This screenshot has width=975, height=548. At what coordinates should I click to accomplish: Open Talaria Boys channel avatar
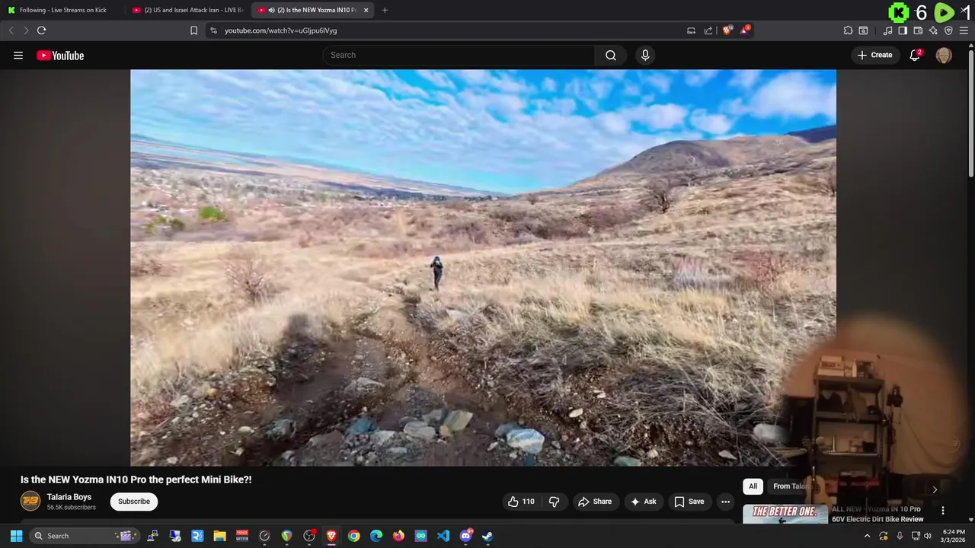[x=30, y=501]
